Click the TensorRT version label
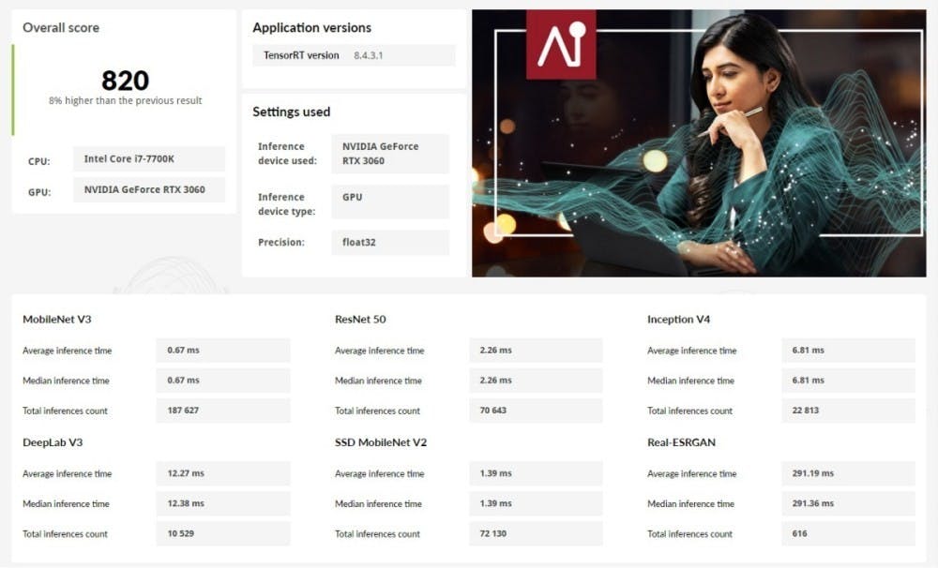The width and height of the screenshot is (938, 568). (x=301, y=55)
